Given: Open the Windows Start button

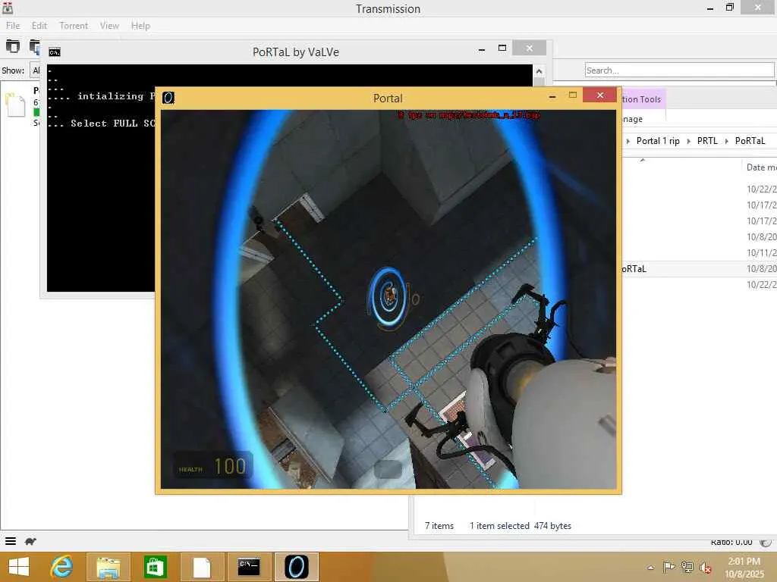Looking at the screenshot, I should (19, 567).
